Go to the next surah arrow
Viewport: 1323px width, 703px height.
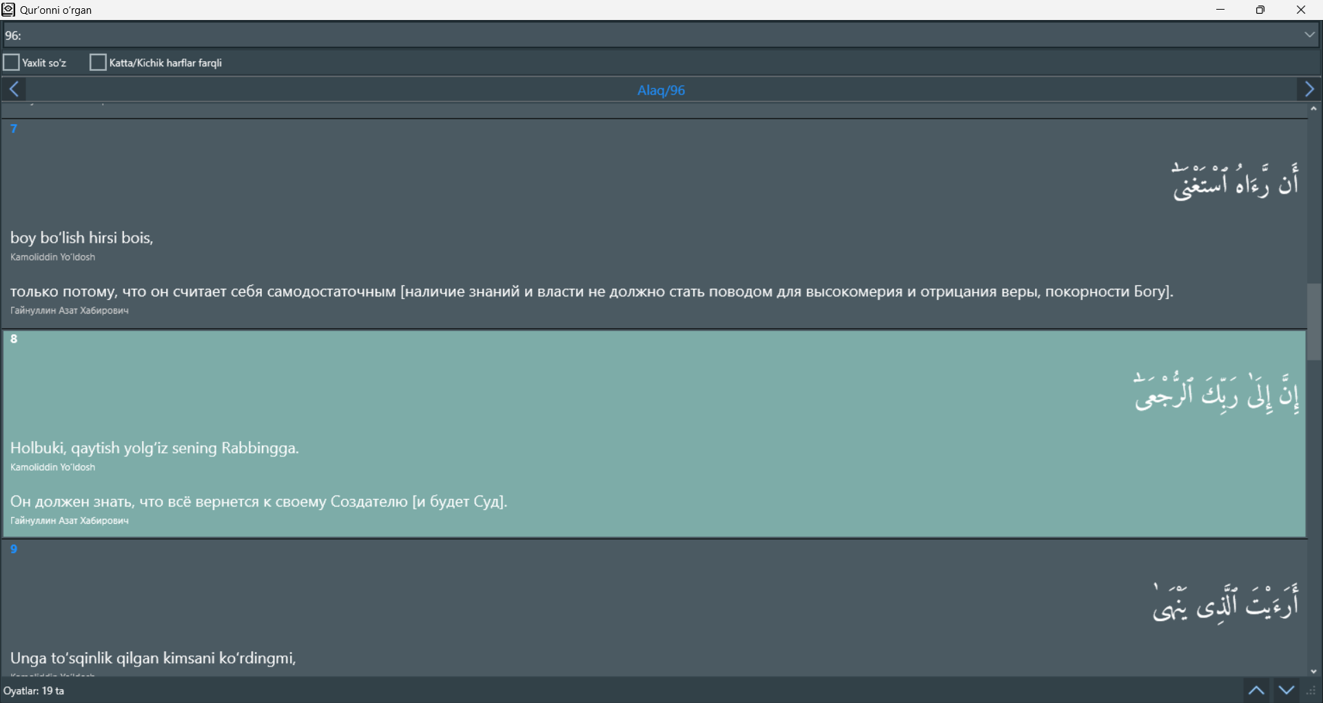click(x=1309, y=90)
